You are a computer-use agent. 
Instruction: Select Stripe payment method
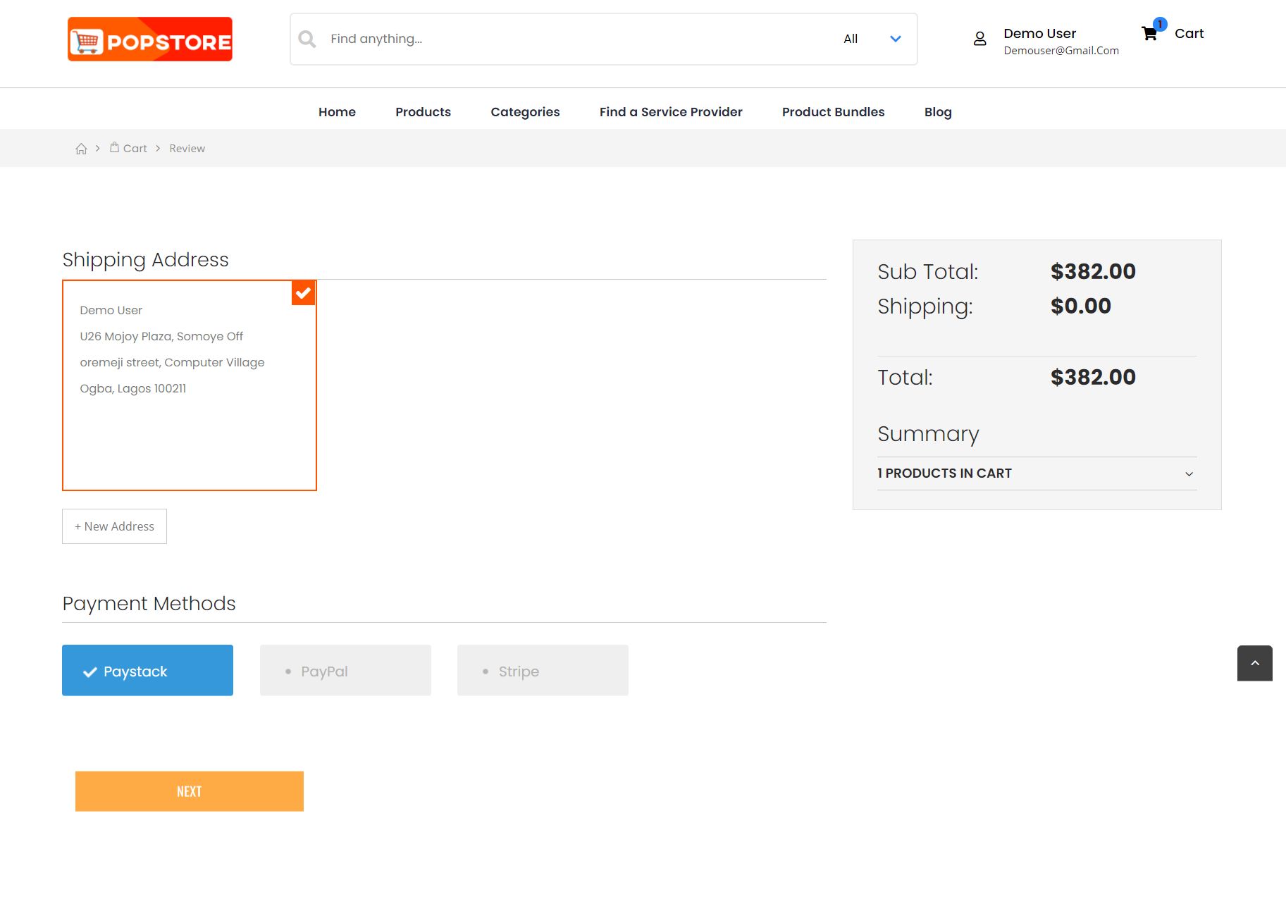pos(543,671)
